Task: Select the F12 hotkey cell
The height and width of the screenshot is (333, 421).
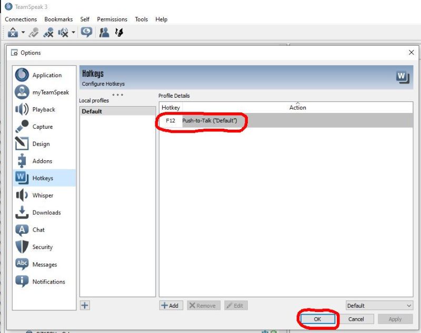Action: 171,120
